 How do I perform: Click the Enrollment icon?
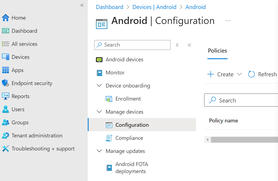[x=109, y=99]
